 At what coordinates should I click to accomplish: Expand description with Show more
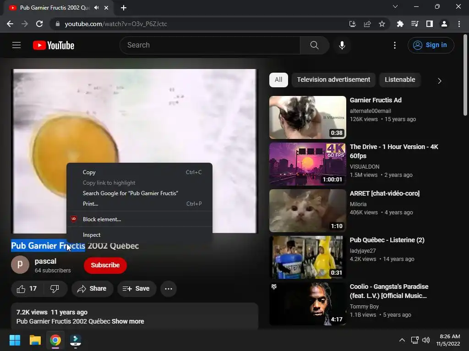point(128,321)
